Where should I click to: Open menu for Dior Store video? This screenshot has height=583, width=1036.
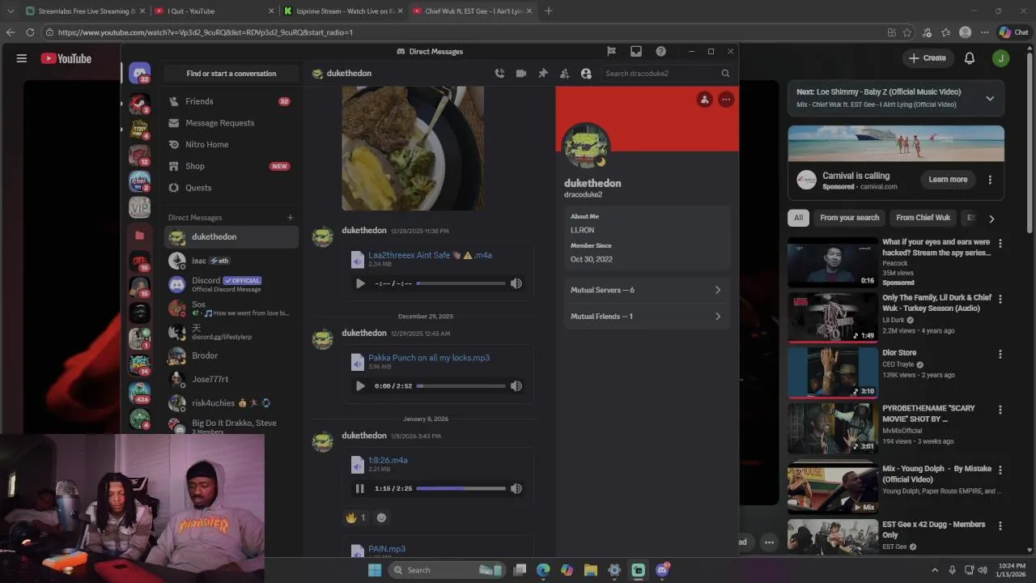tap(1000, 355)
